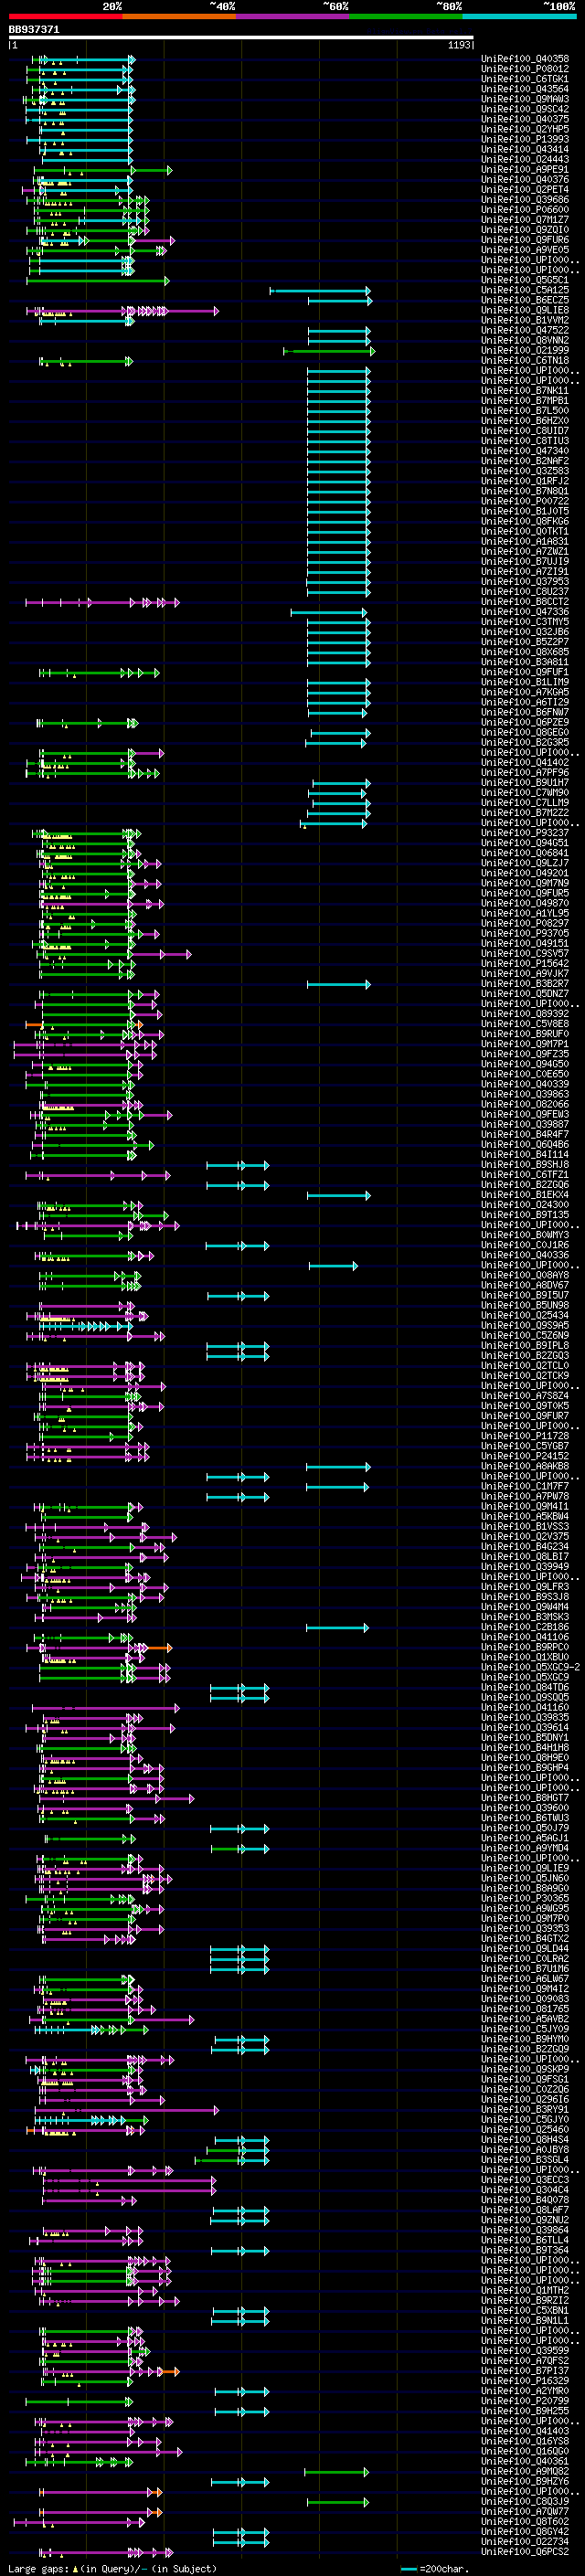
Task: Click the white query sequence bar
Action: point(241,37)
